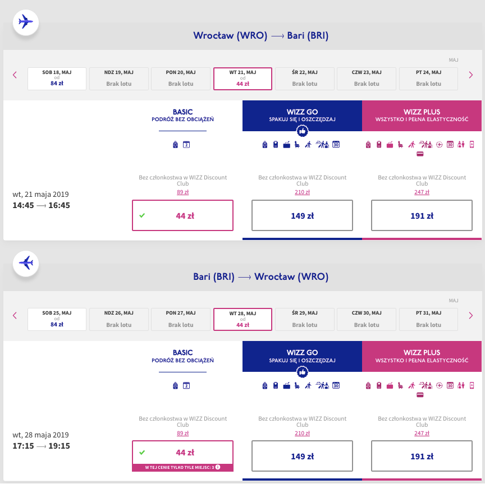This screenshot has width=485, height=484.
Task: Show later outbound dates with right arrow
Action: point(471,75)
